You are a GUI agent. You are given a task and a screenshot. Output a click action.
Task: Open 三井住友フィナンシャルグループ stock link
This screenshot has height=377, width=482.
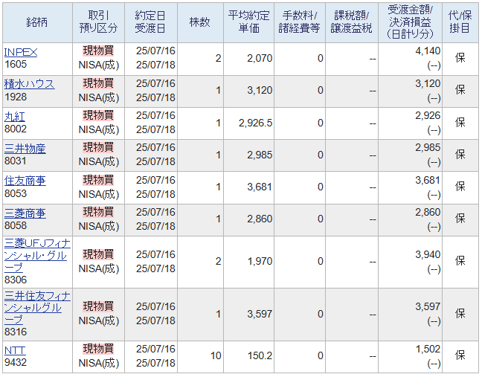pyautogui.click(x=37, y=308)
